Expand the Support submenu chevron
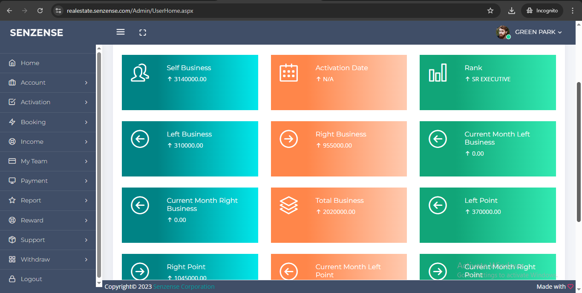This screenshot has height=293, width=582. (x=86, y=240)
